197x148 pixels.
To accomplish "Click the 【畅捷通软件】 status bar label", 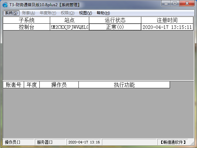I will (173, 142).
